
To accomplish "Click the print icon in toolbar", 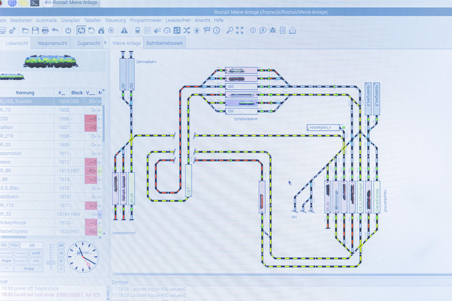I will [x=45, y=30].
